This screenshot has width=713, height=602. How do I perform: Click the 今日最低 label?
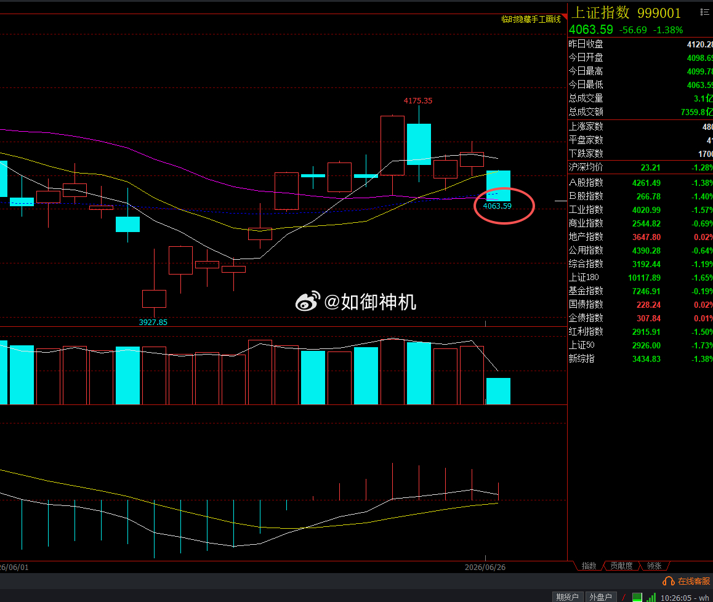coord(586,84)
